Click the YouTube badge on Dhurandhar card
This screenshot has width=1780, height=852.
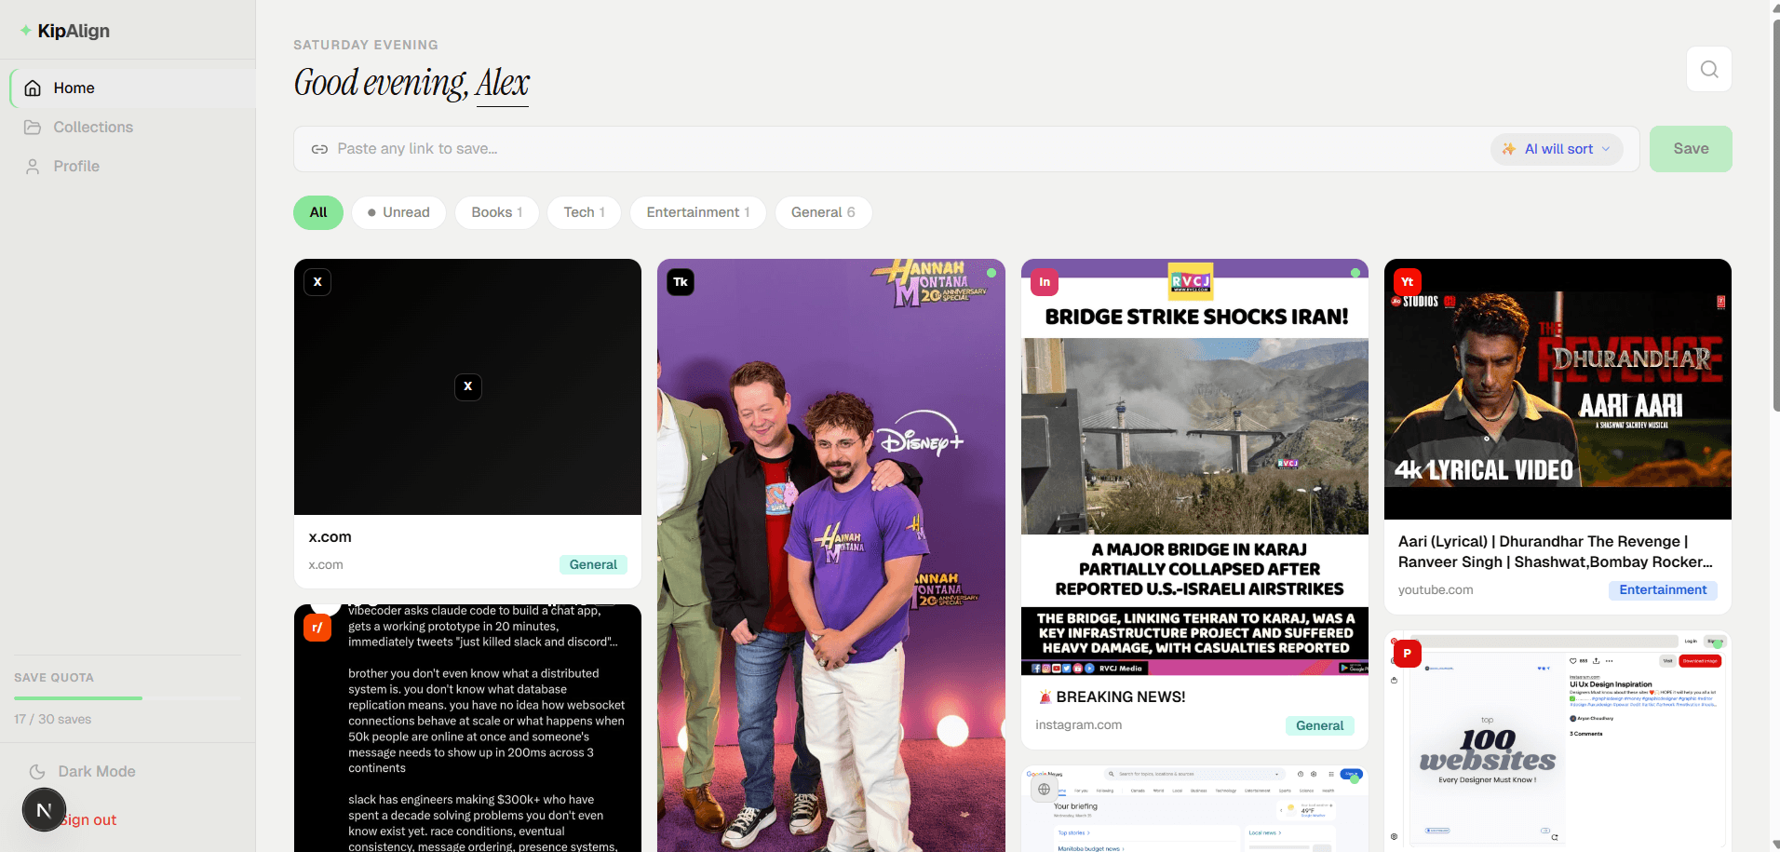(x=1407, y=282)
